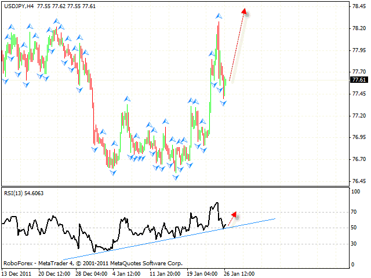Image resolution: width=371 pixels, height=278 pixels.
Task: Click the 76.45 price axis label
Action: [x=358, y=180]
